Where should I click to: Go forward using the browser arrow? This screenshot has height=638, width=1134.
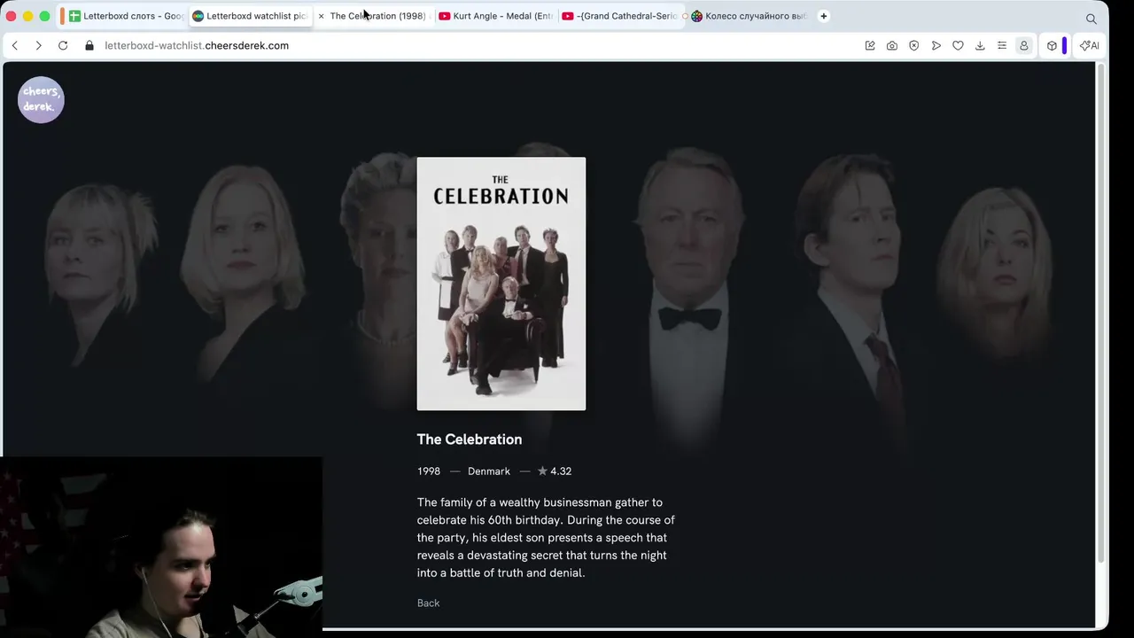tap(38, 45)
